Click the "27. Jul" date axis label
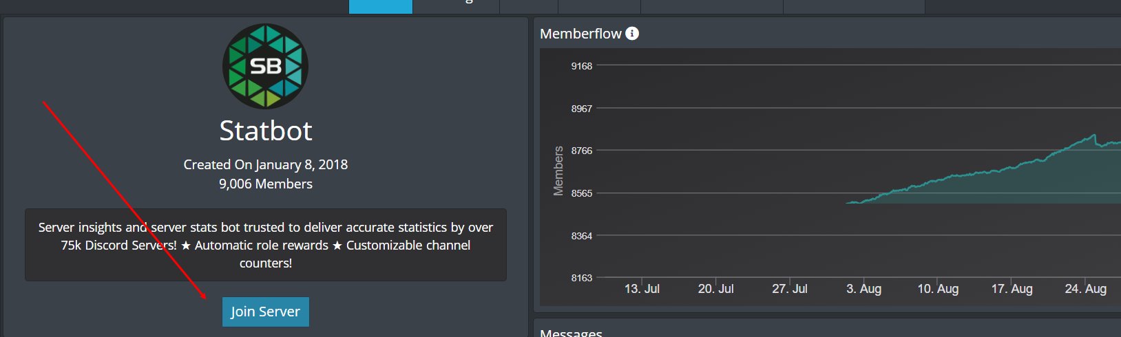 789,289
